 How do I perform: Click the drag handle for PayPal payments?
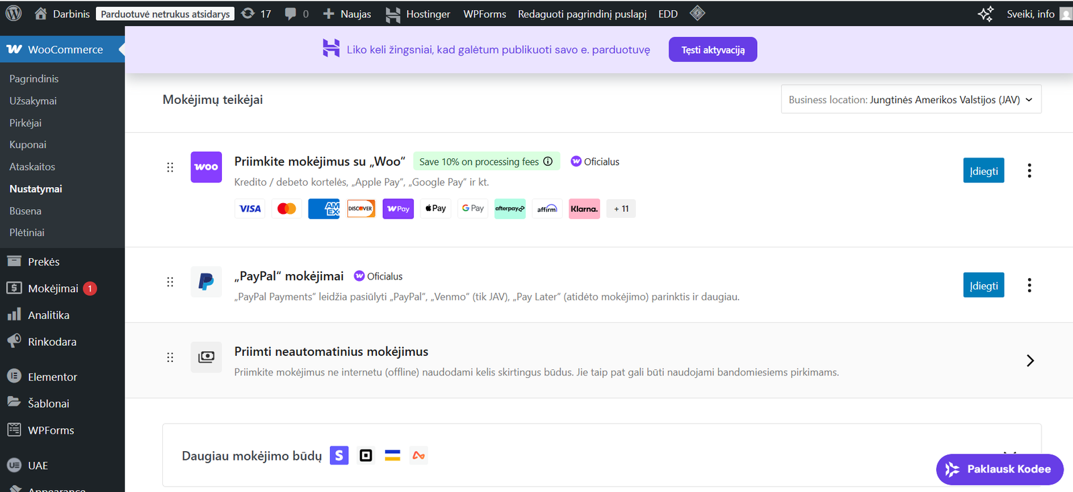pos(170,282)
